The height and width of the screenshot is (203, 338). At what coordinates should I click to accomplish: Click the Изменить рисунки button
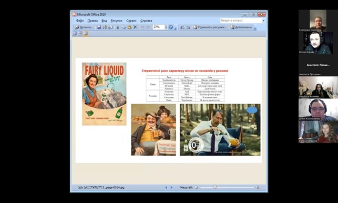click(210, 27)
